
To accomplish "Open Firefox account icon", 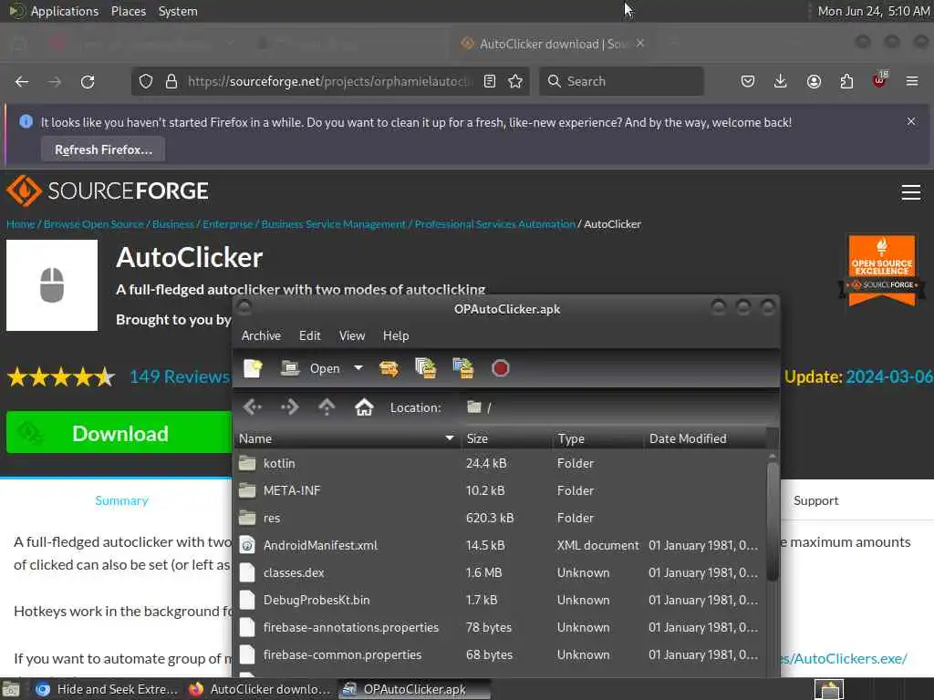I will [x=814, y=81].
